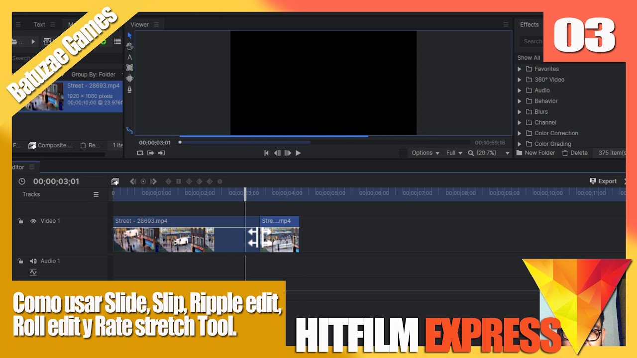The image size is (637, 358).
Task: Select the Effects tab
Action: [530, 24]
